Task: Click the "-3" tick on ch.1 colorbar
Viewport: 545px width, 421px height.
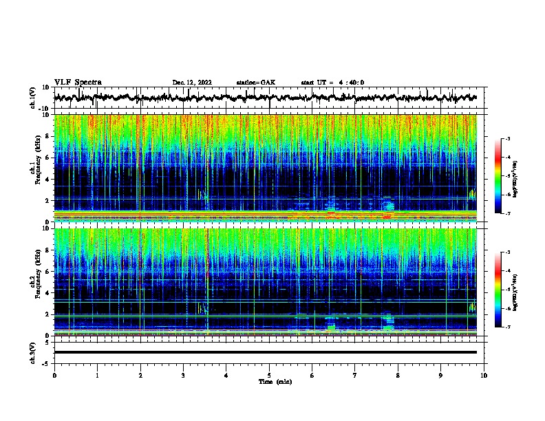Action: point(507,138)
